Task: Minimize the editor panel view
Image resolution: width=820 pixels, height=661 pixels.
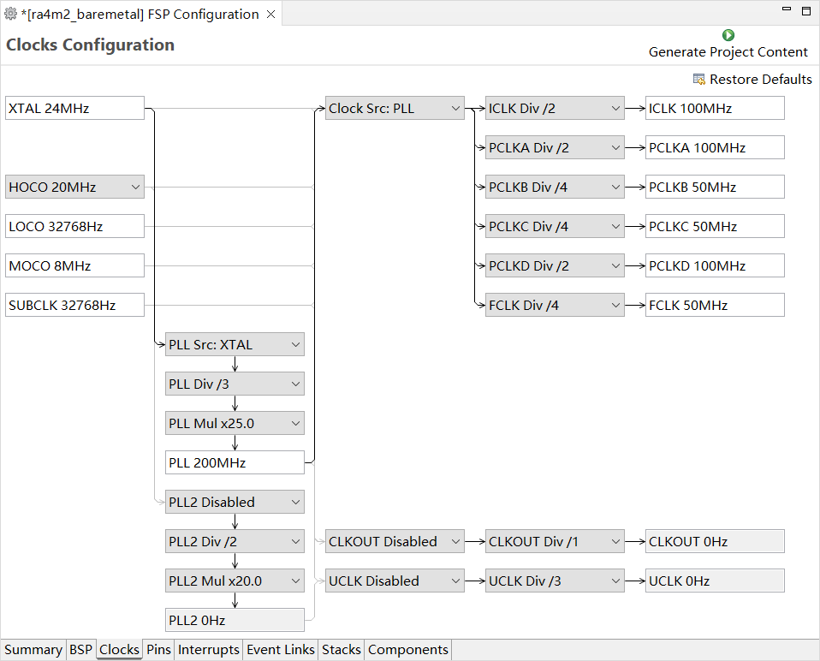Action: pyautogui.click(x=787, y=9)
